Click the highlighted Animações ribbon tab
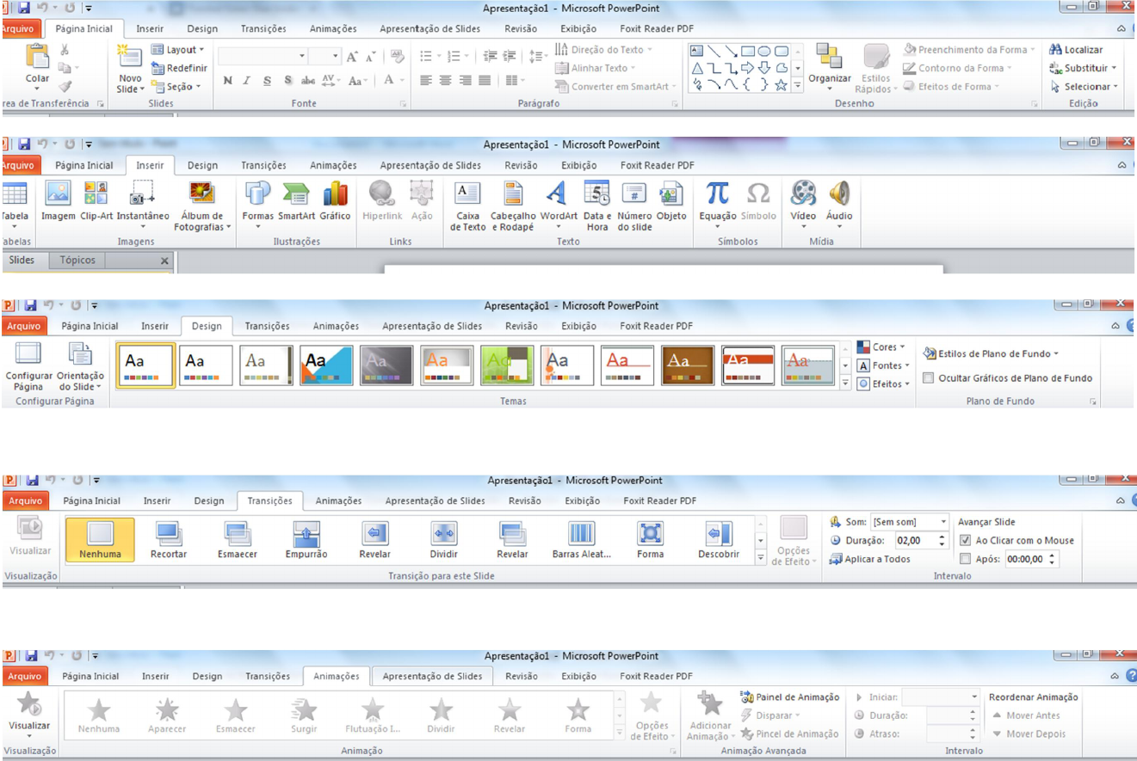This screenshot has height=761, width=1137. [337, 676]
